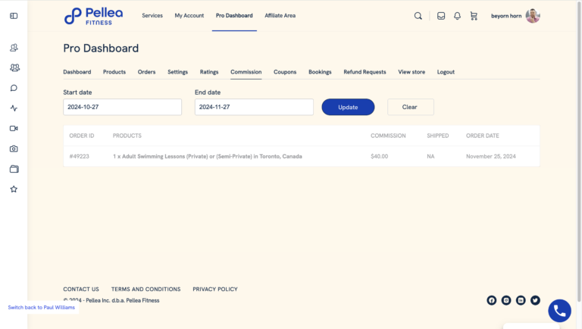Select Pro Dashboard in top navigation
Screen dimensions: 582x329
click(x=234, y=16)
